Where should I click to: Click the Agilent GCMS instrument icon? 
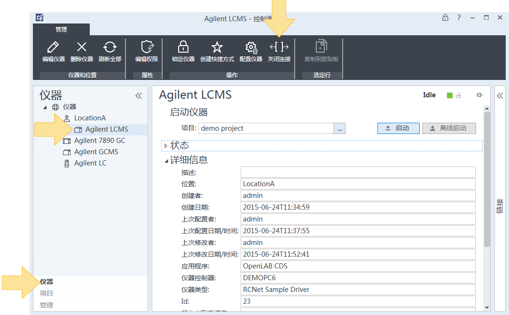[x=67, y=152]
